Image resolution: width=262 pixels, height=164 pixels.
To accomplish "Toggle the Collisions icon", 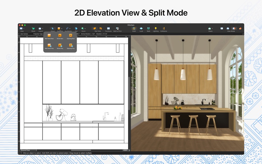I will tap(163, 29).
